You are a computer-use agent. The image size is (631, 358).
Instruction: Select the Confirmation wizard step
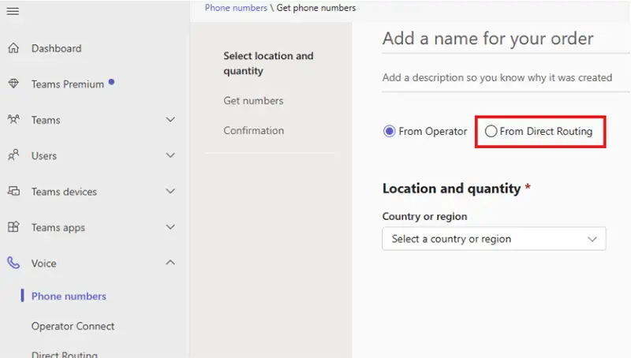coord(254,130)
